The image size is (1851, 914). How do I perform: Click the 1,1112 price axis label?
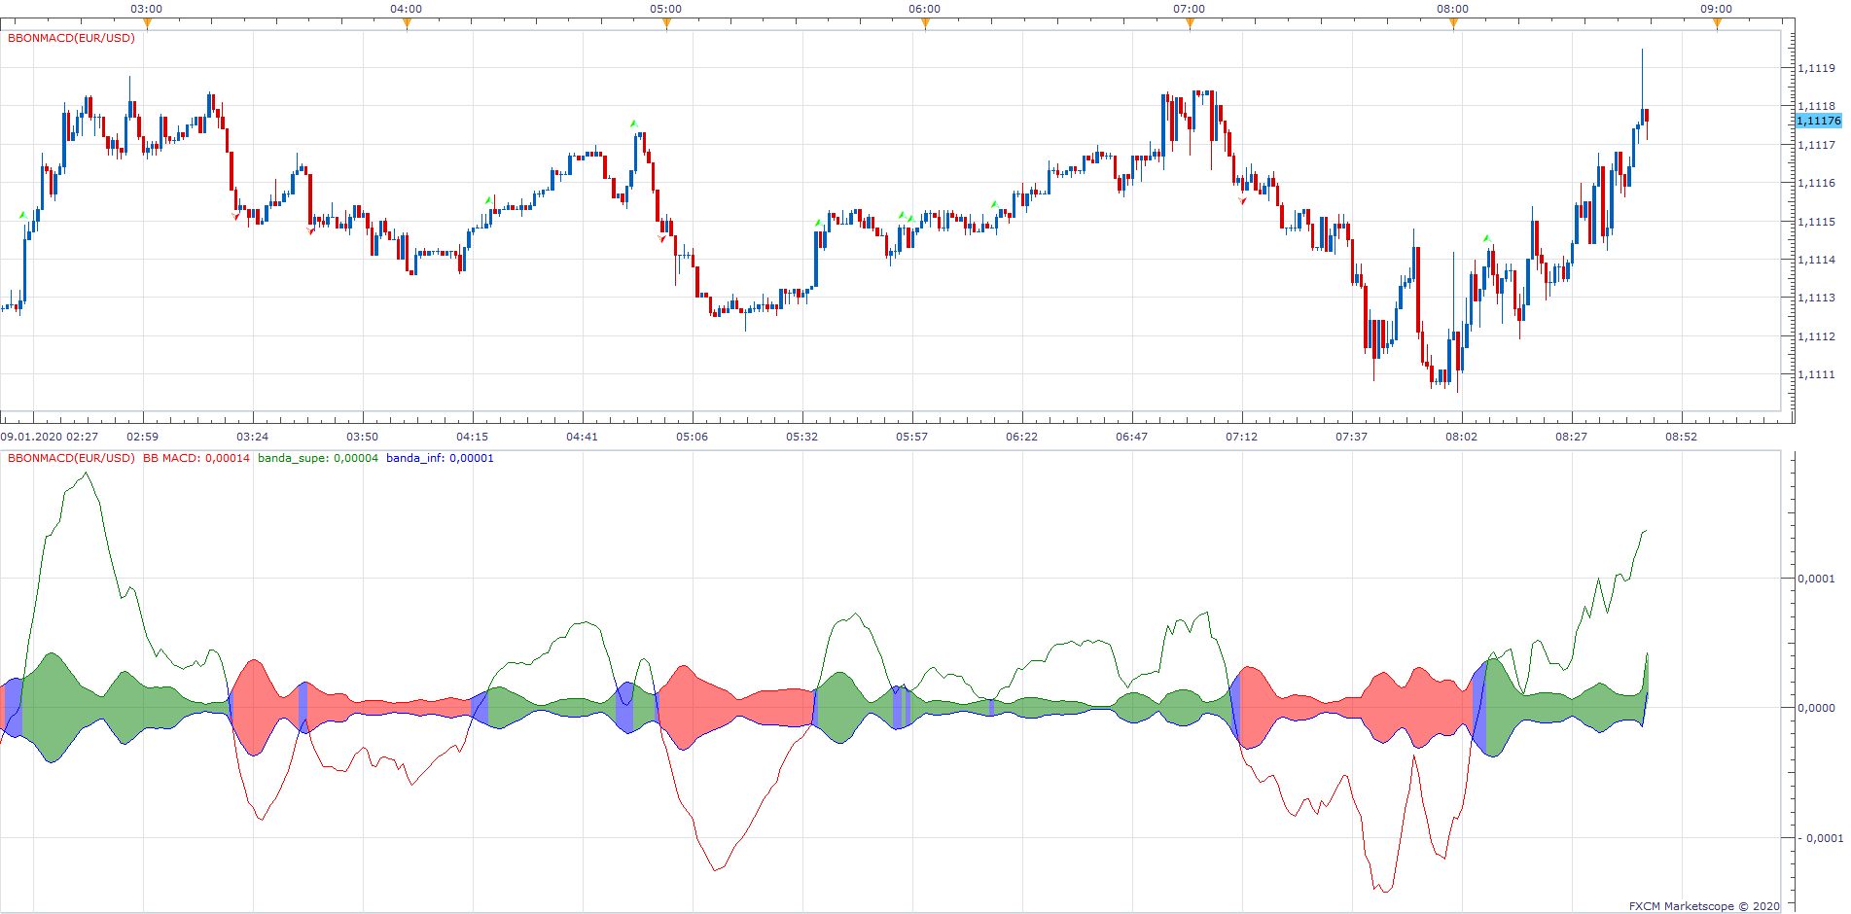(x=1816, y=336)
